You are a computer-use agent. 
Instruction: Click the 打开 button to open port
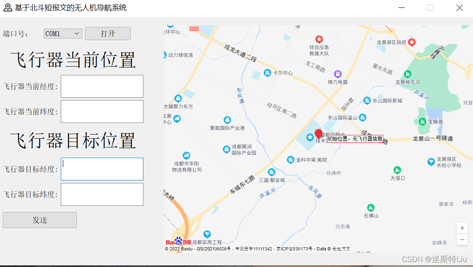click(x=107, y=34)
